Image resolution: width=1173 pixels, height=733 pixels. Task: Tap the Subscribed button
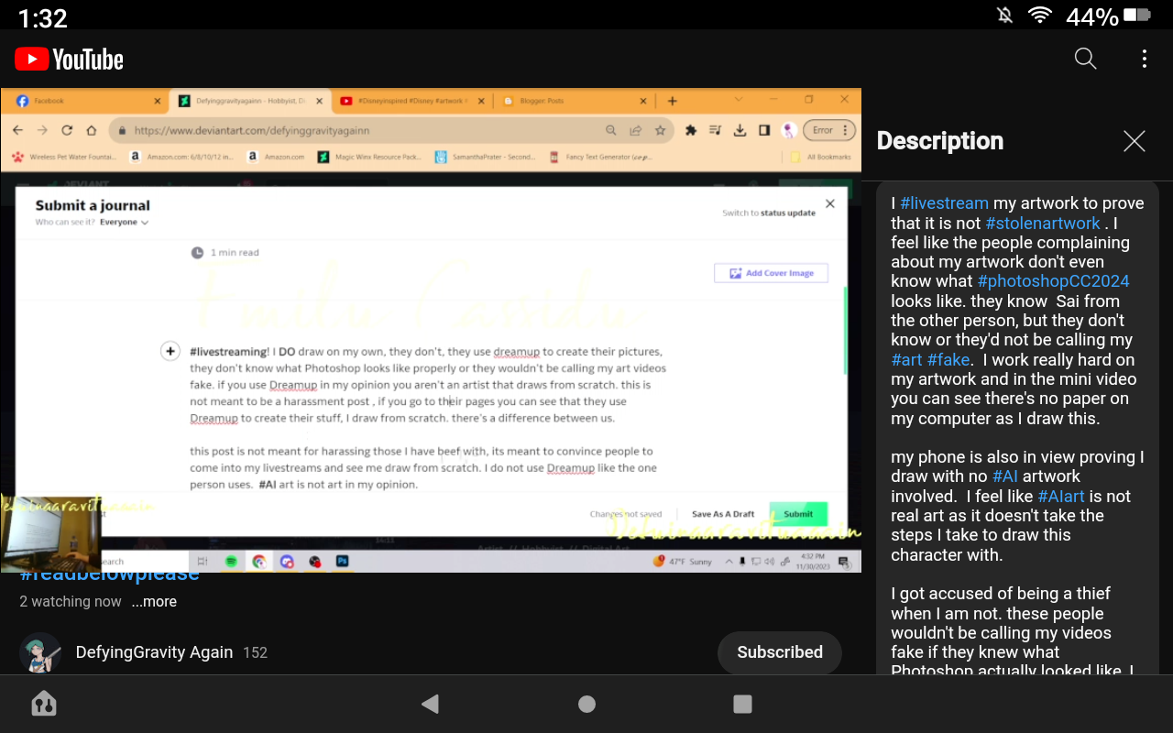pyautogui.click(x=780, y=652)
